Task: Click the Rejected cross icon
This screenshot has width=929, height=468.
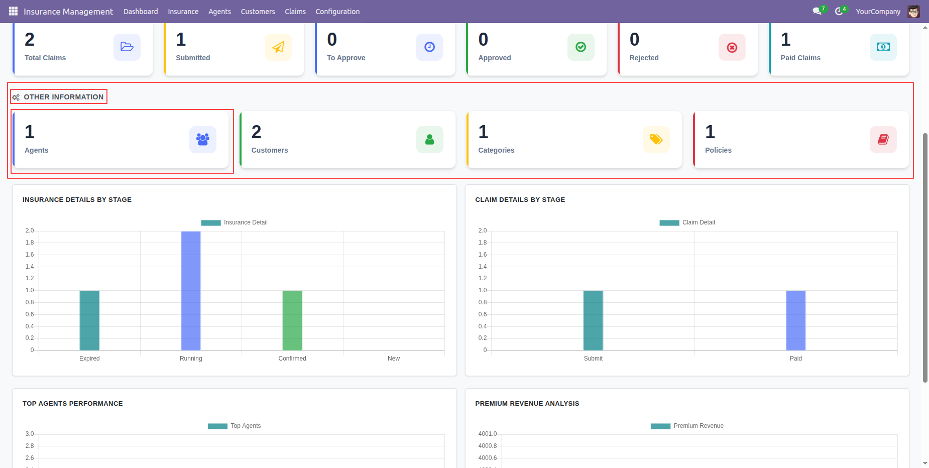Action: pos(732,47)
